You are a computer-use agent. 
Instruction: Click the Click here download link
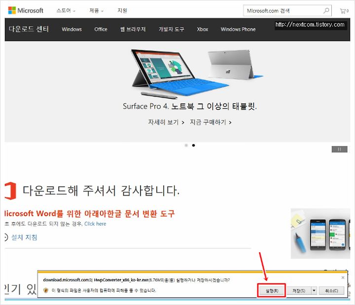95,224
